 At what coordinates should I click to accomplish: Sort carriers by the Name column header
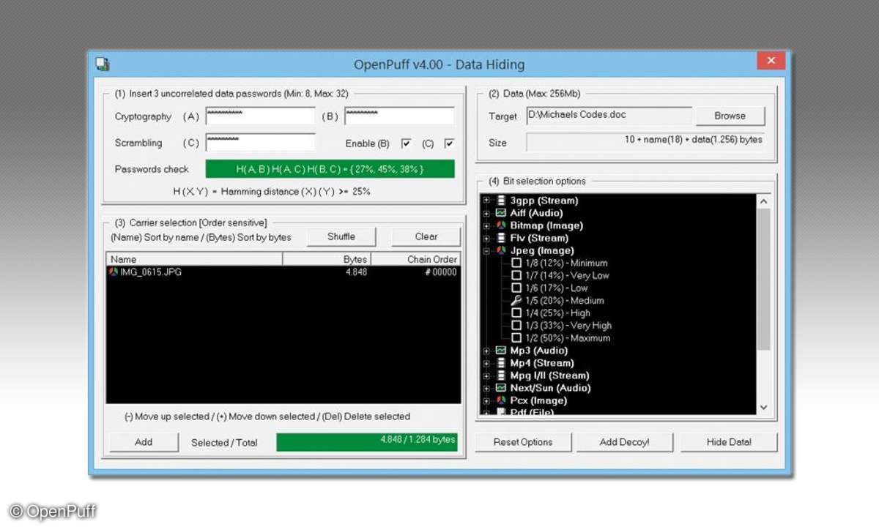click(194, 259)
